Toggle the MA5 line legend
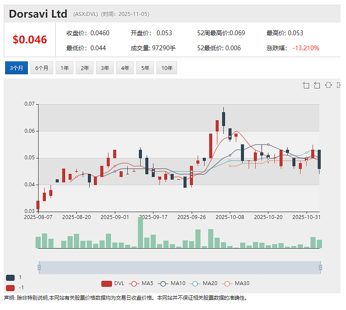The image size is (346, 310). click(x=141, y=283)
